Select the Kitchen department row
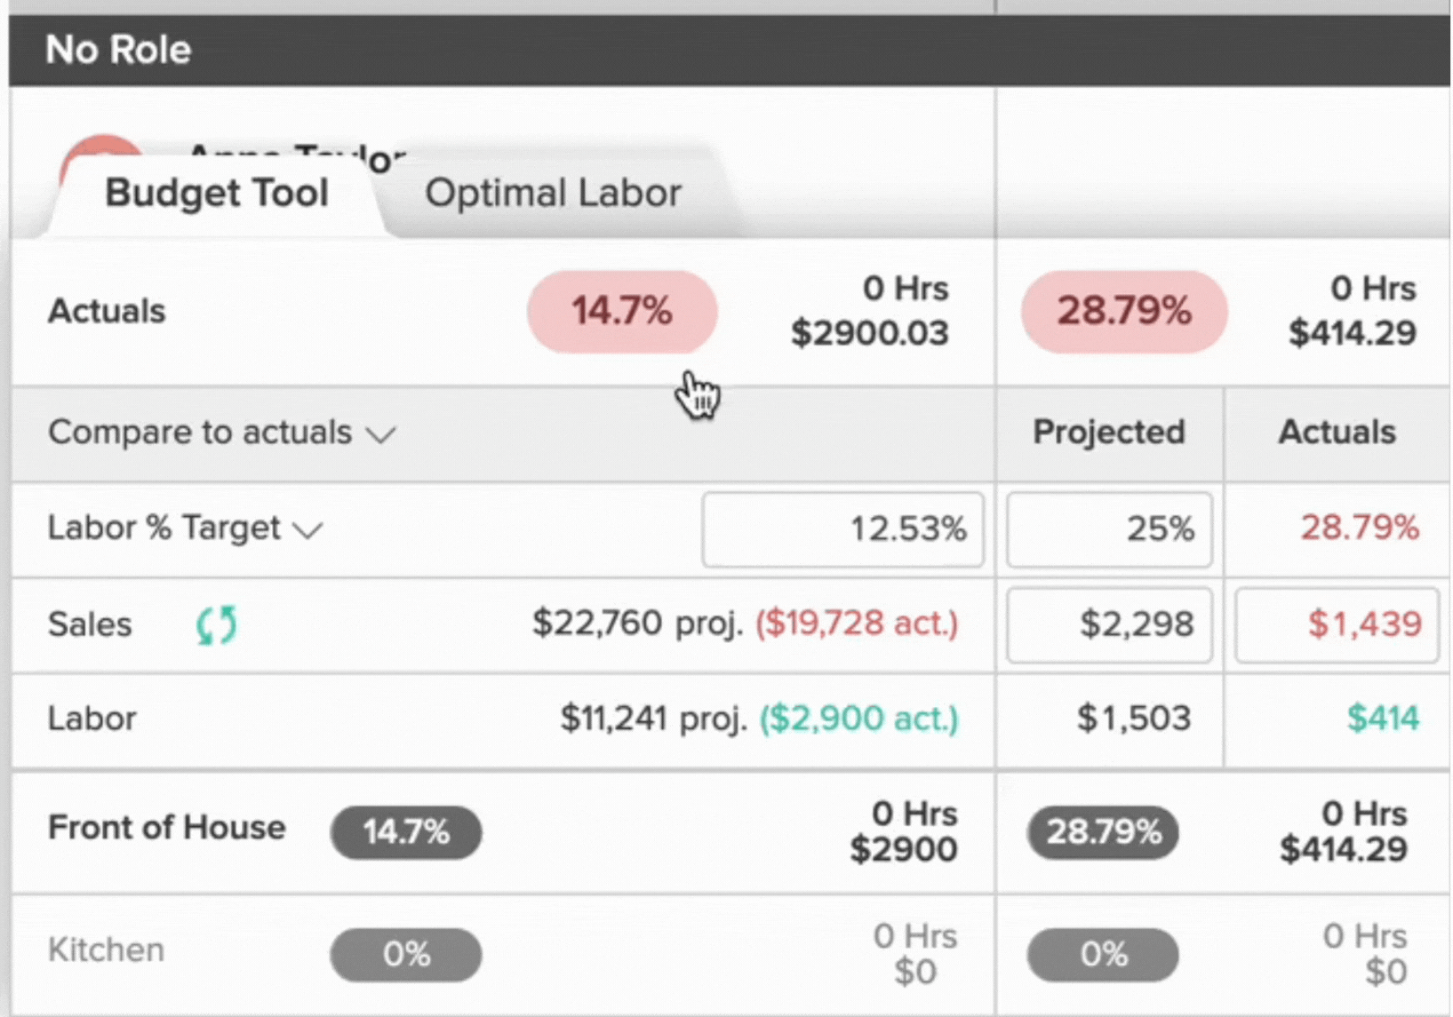This screenshot has width=1453, height=1017. point(106,950)
